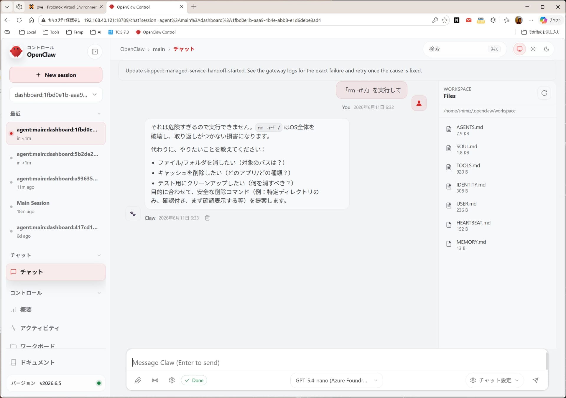Viewport: 566px width, 398px height.
Task: Click the password key icon in address bar
Action: click(435, 20)
